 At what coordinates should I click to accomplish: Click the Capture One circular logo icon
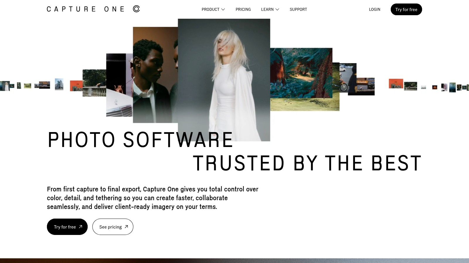(x=136, y=9)
